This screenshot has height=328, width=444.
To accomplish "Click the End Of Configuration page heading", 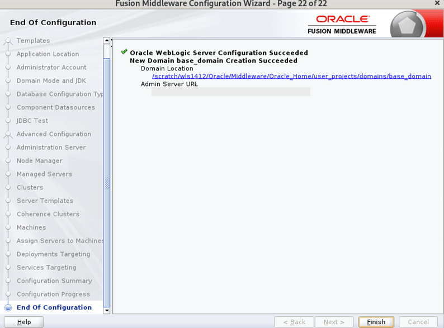I will click(53, 22).
